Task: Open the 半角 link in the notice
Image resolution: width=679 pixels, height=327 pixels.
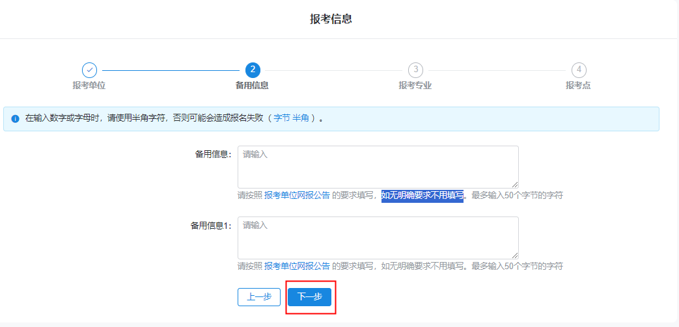Action: [x=301, y=118]
